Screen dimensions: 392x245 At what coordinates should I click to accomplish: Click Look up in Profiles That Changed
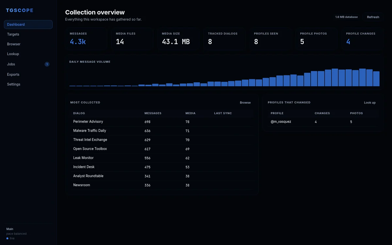tap(370, 103)
